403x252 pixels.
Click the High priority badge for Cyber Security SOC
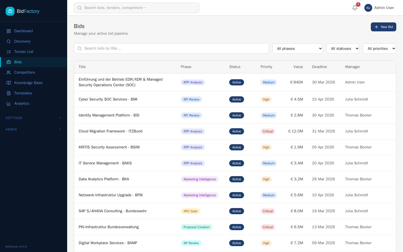click(266, 99)
